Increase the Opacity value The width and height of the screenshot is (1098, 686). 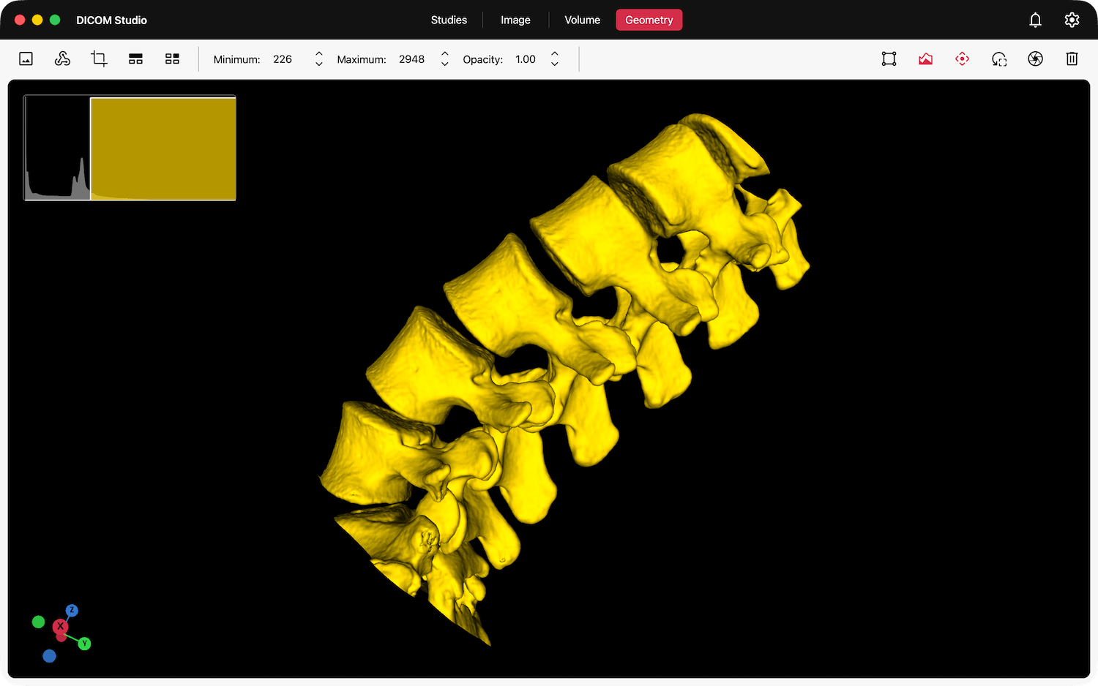(x=555, y=54)
